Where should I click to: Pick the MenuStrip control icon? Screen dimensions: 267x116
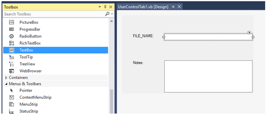click(11, 104)
